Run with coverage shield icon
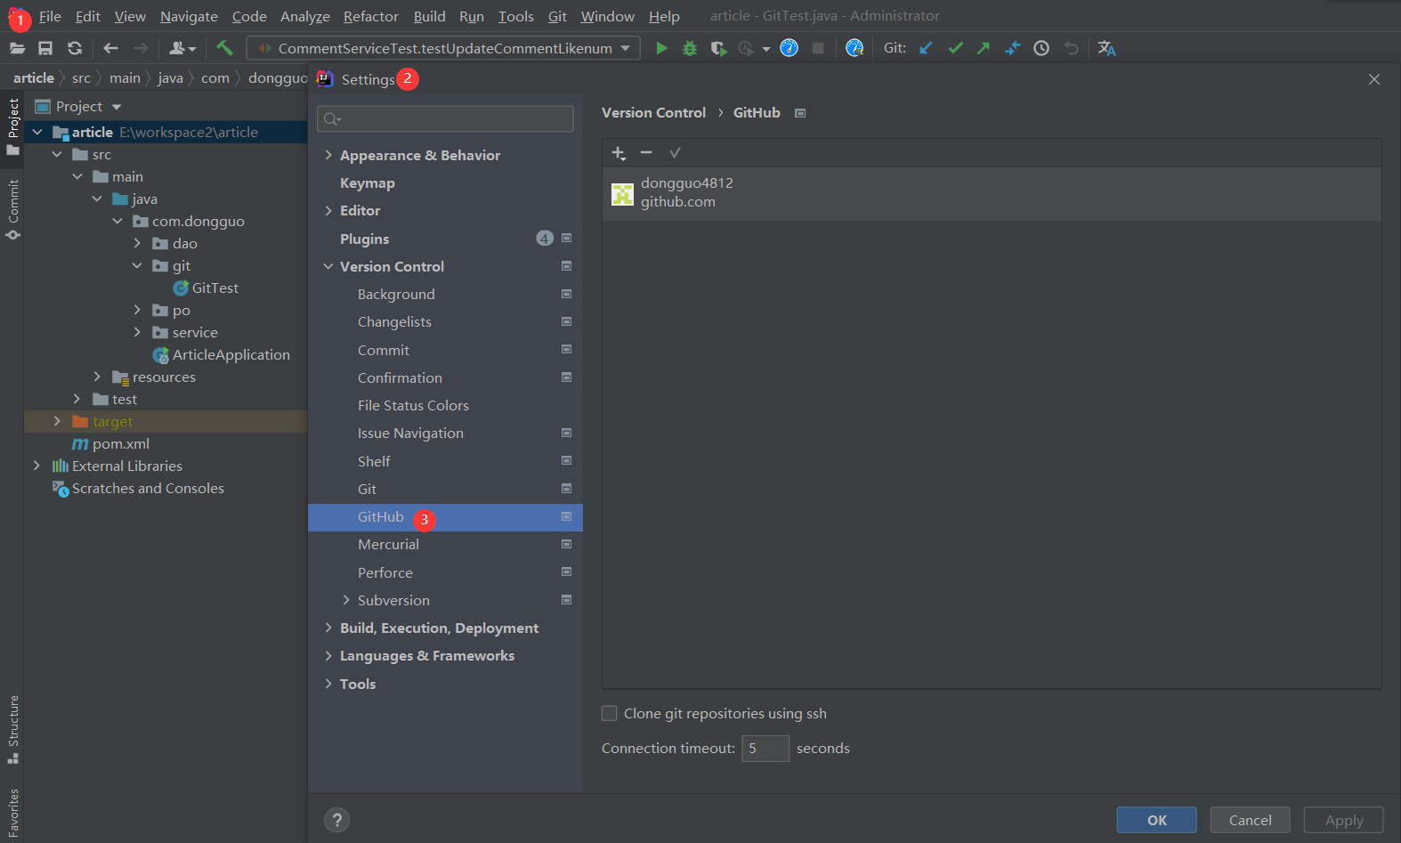1401x843 pixels. point(718,48)
